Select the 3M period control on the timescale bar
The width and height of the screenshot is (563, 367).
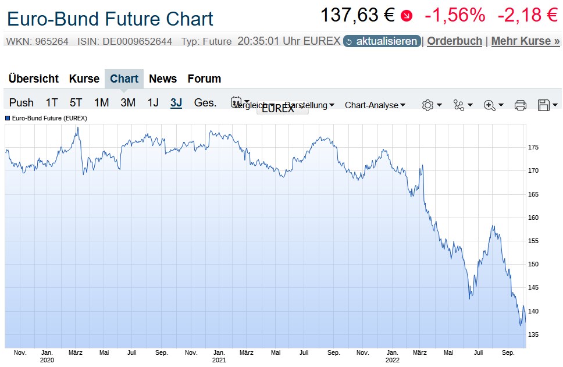pyautogui.click(x=127, y=102)
